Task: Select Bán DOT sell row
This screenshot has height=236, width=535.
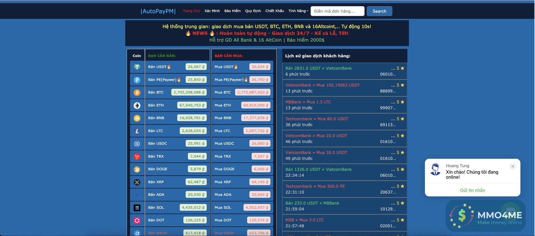Action: click(x=177, y=220)
